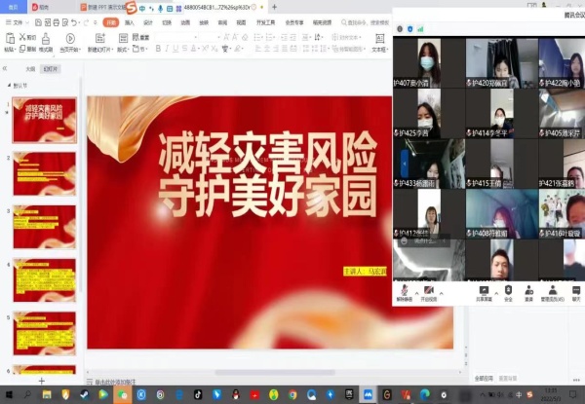The width and height of the screenshot is (585, 404).
Task: Open Manage Members in meeting toolbar
Action: (x=552, y=290)
